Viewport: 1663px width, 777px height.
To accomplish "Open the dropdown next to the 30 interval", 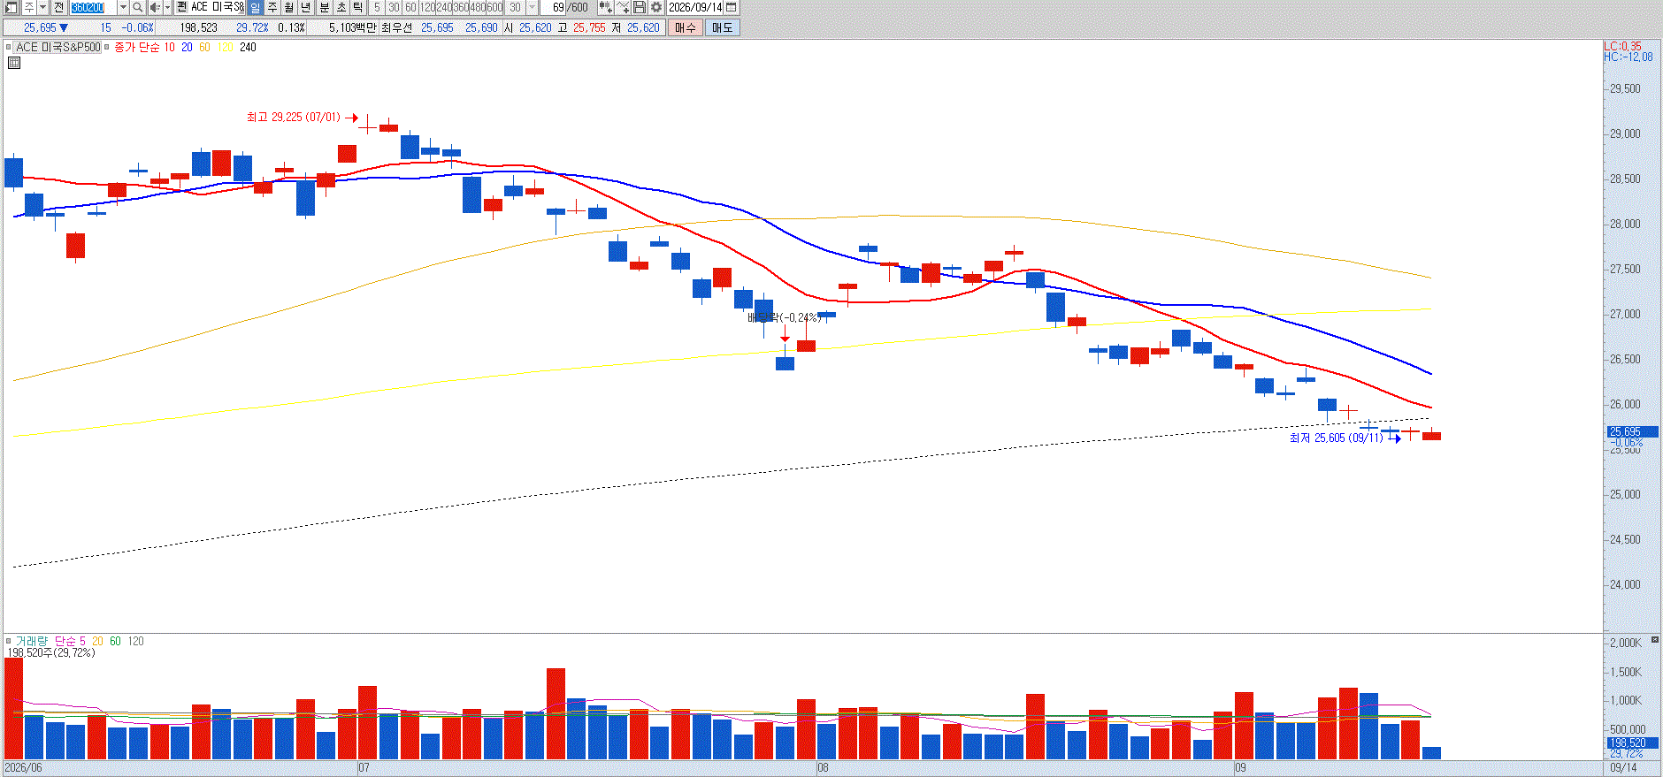I will click(532, 7).
